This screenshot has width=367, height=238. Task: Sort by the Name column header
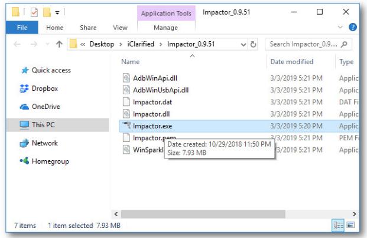(x=131, y=62)
